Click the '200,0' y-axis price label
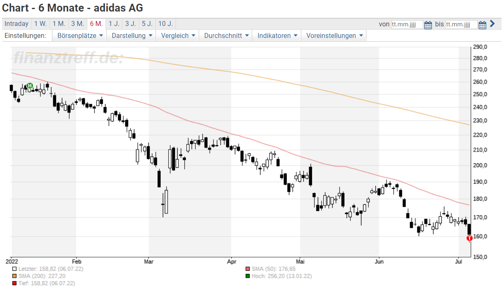The image size is (504, 288). [x=481, y=165]
